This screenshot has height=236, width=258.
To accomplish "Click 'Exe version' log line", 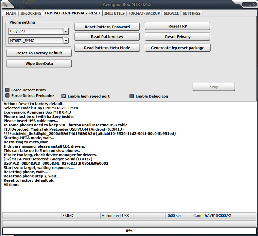I will (37, 112).
